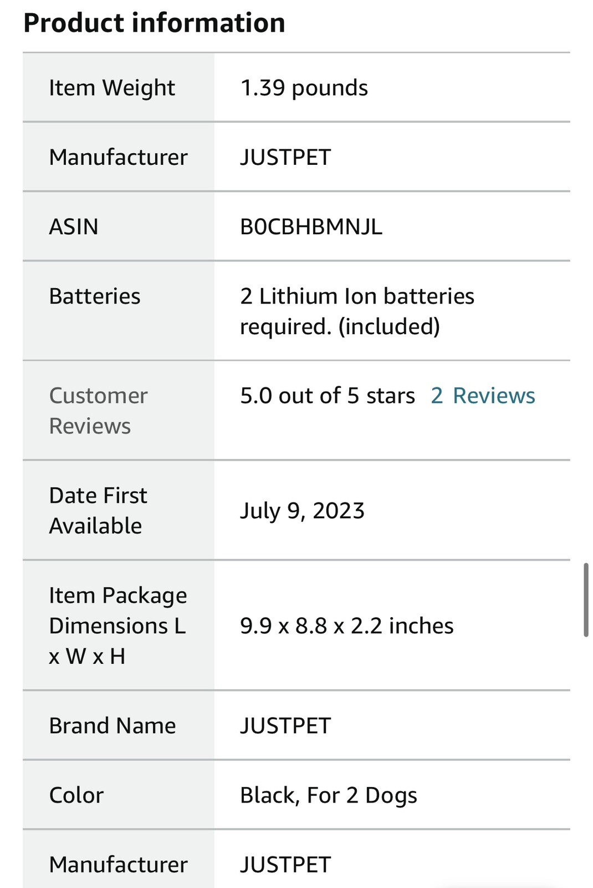The height and width of the screenshot is (888, 593).
Task: Click the Date First Available label
Action: [98, 511]
